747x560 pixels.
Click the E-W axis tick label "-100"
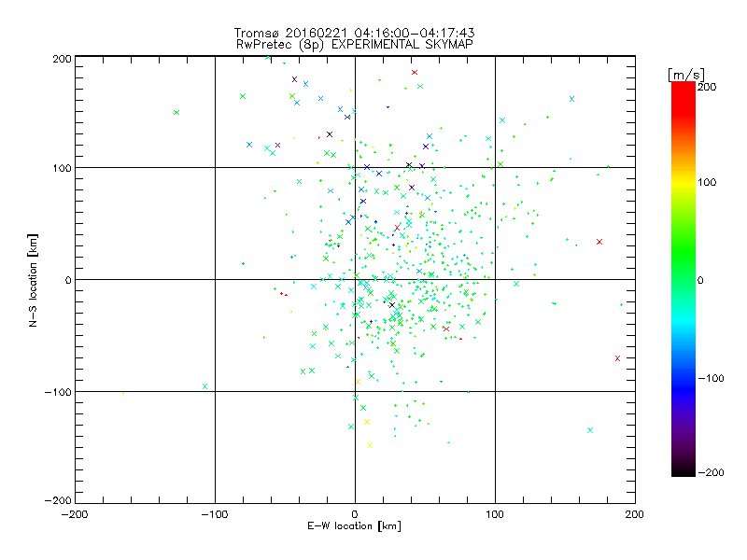[215, 514]
